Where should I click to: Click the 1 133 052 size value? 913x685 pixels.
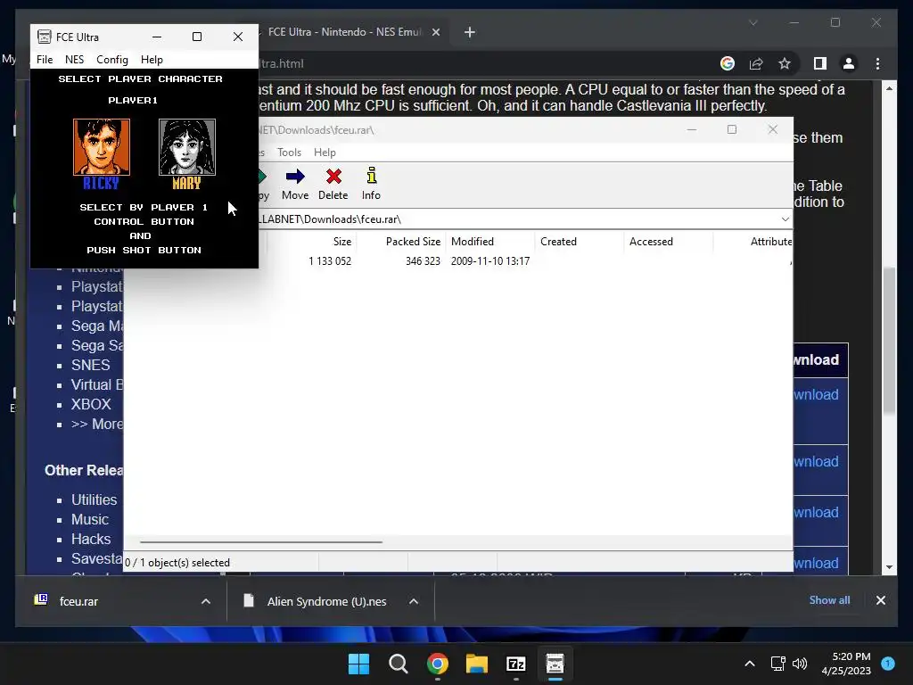pos(330,261)
